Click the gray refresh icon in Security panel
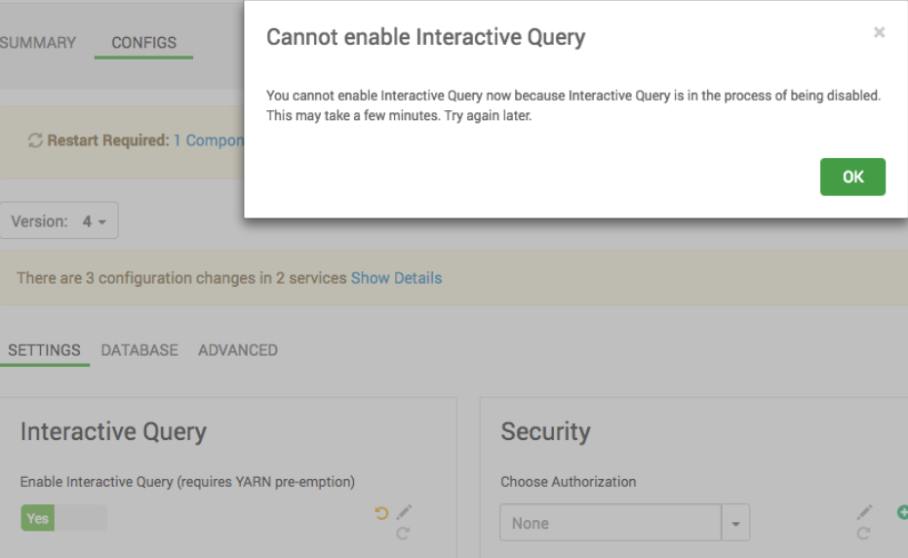Screen dimensions: 908x558 click(863, 533)
